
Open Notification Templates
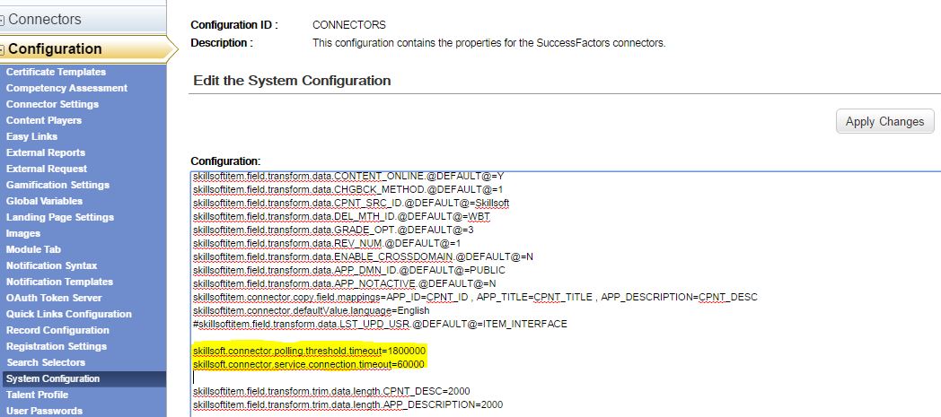click(59, 282)
